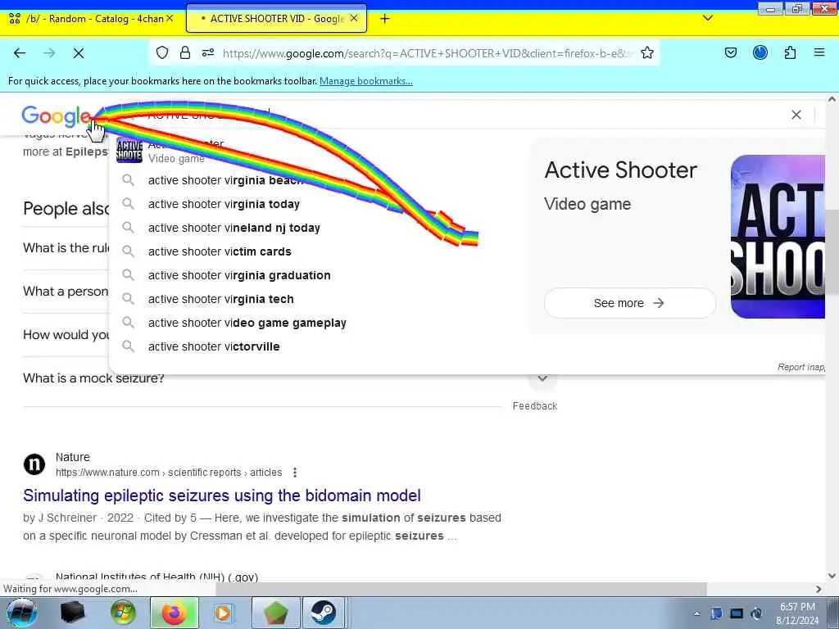Bookmark this page with the star icon
The width and height of the screenshot is (839, 629).
tap(647, 52)
